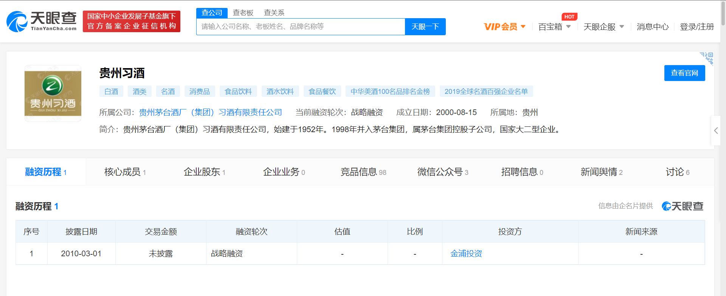Click the red 国家中小企业发展子基金 banner
Image resolution: width=726 pixels, height=296 pixels.
coord(132,21)
